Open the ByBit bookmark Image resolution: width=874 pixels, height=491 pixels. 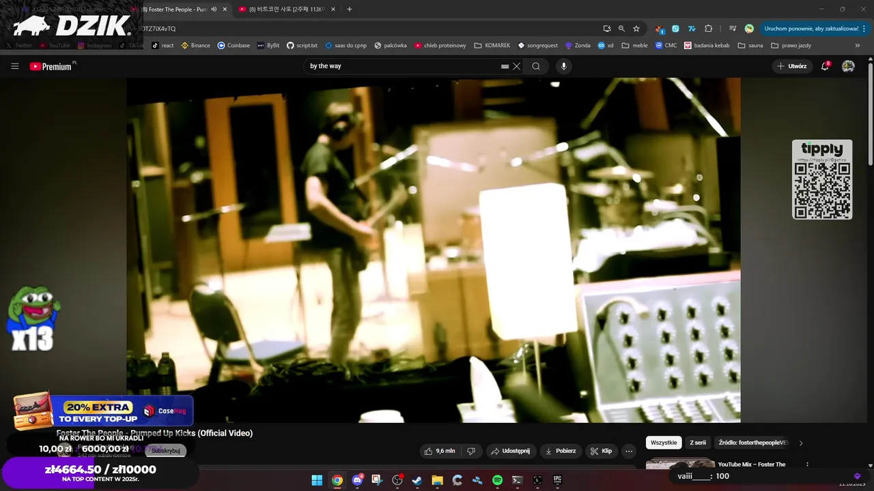point(268,46)
